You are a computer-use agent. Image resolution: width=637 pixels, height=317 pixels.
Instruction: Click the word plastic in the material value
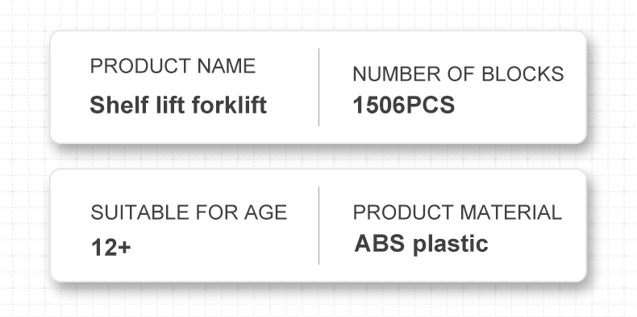[x=451, y=245]
